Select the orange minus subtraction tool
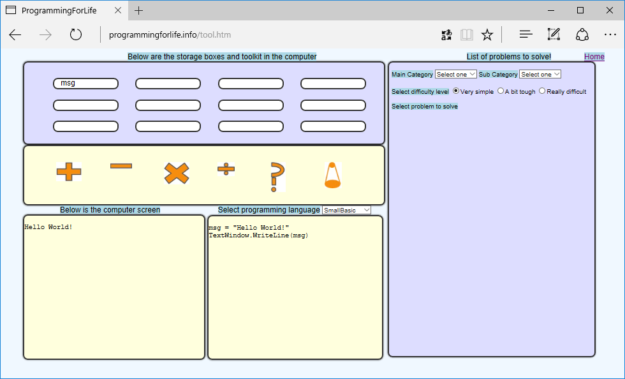Screen dimensions: 625x379 point(121,167)
